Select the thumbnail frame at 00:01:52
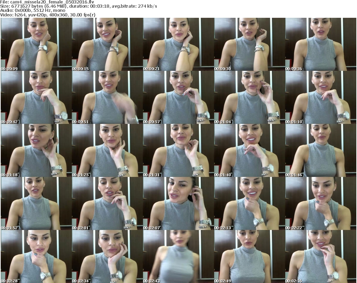 [36, 203]
